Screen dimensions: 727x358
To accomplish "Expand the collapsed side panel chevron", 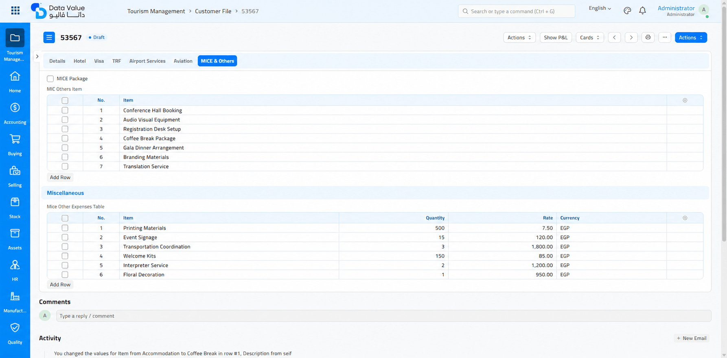I will click(37, 56).
